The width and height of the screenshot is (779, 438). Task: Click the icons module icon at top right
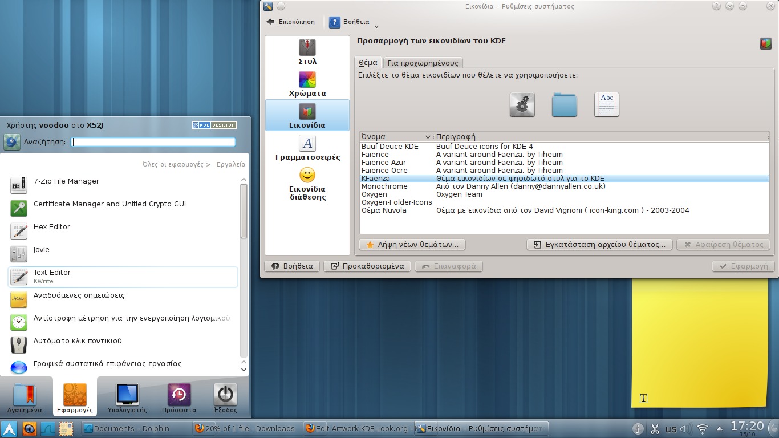[x=766, y=43]
